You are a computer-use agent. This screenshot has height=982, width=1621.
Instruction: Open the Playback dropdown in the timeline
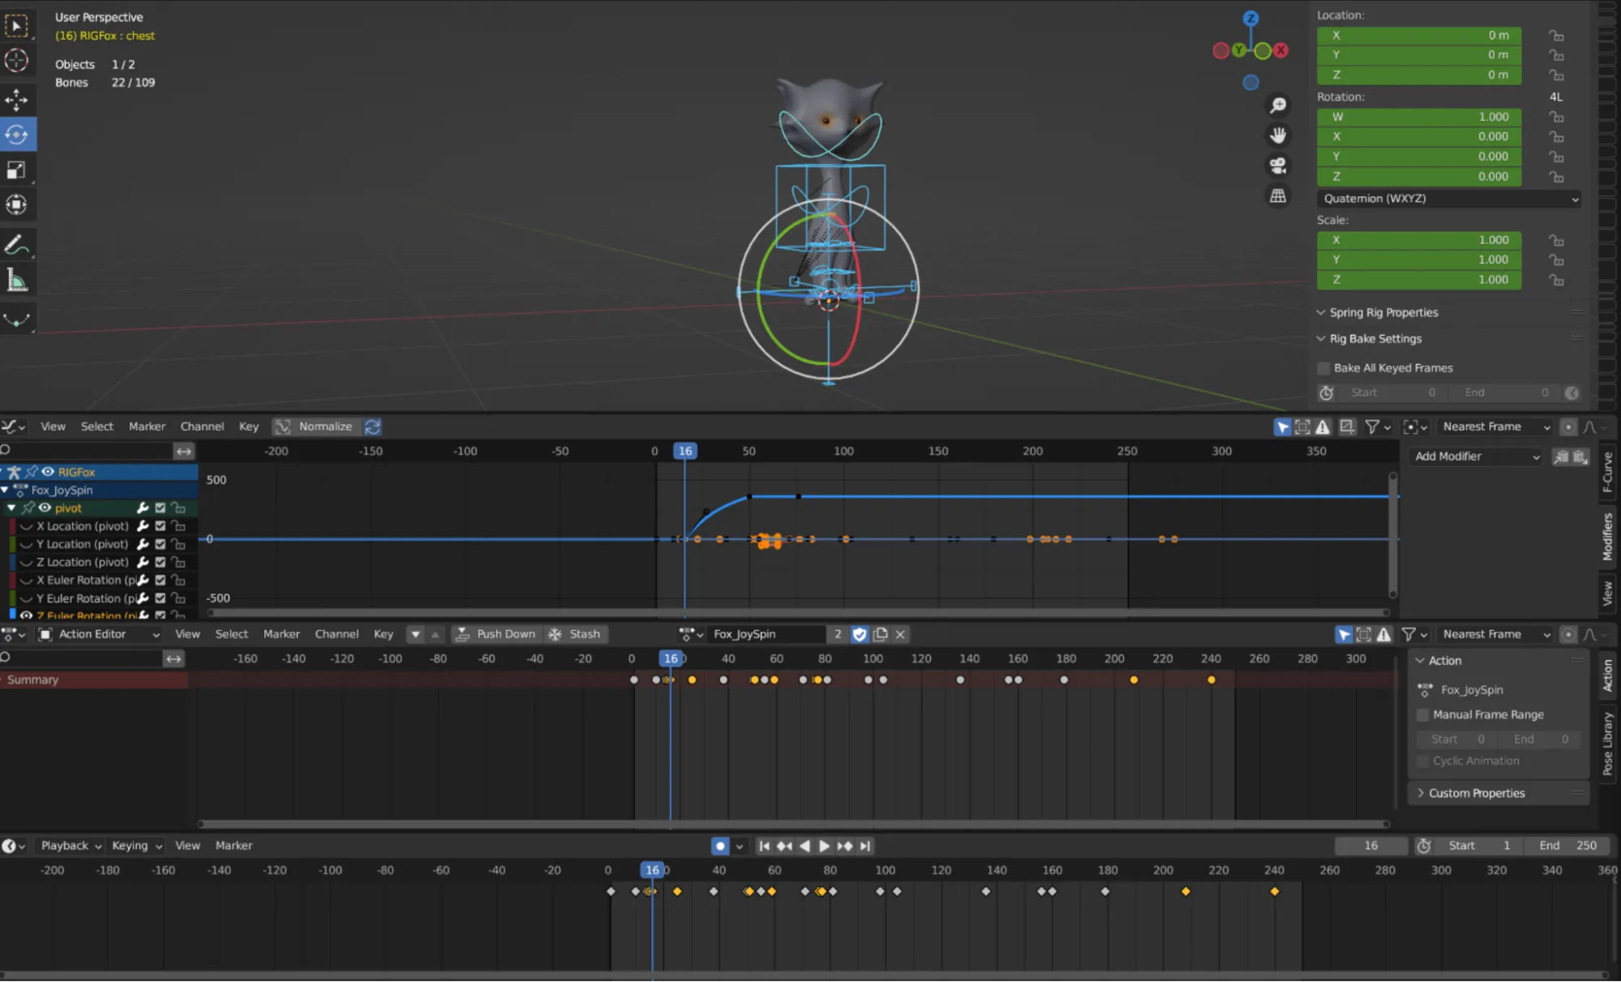point(71,846)
